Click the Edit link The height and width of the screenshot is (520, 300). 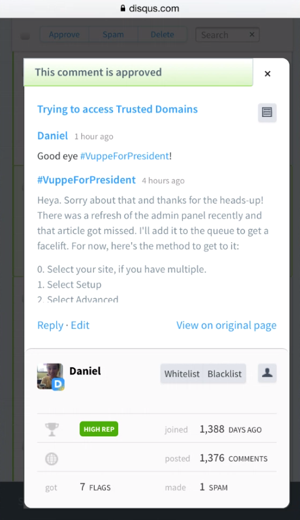click(80, 325)
